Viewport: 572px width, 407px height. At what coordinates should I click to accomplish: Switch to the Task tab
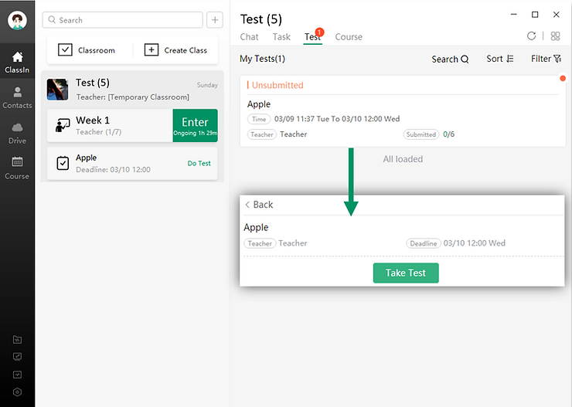[x=281, y=37]
